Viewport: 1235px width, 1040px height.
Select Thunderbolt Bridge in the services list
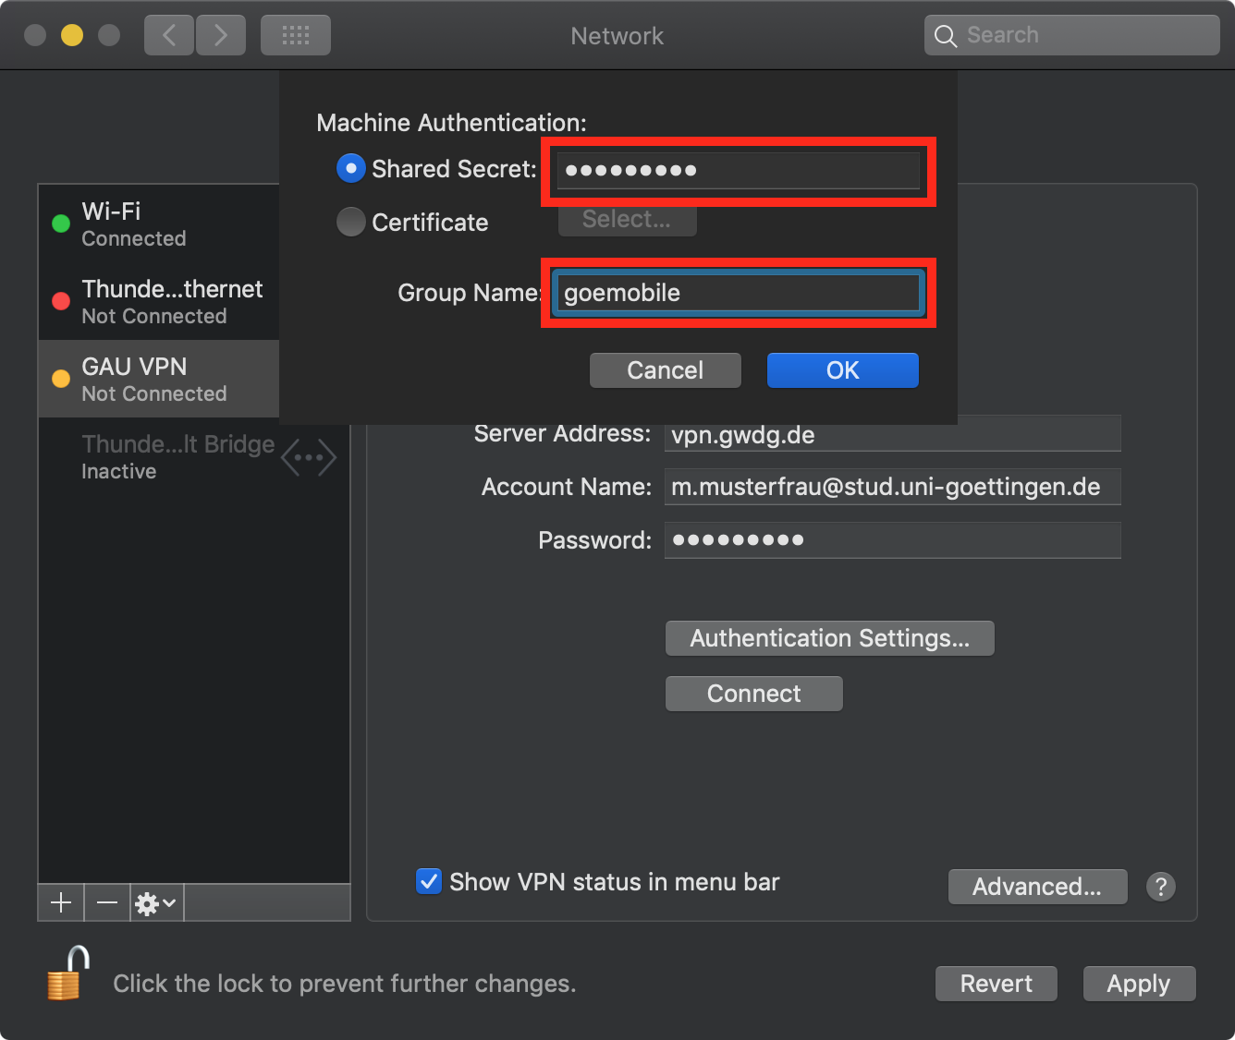point(194,456)
